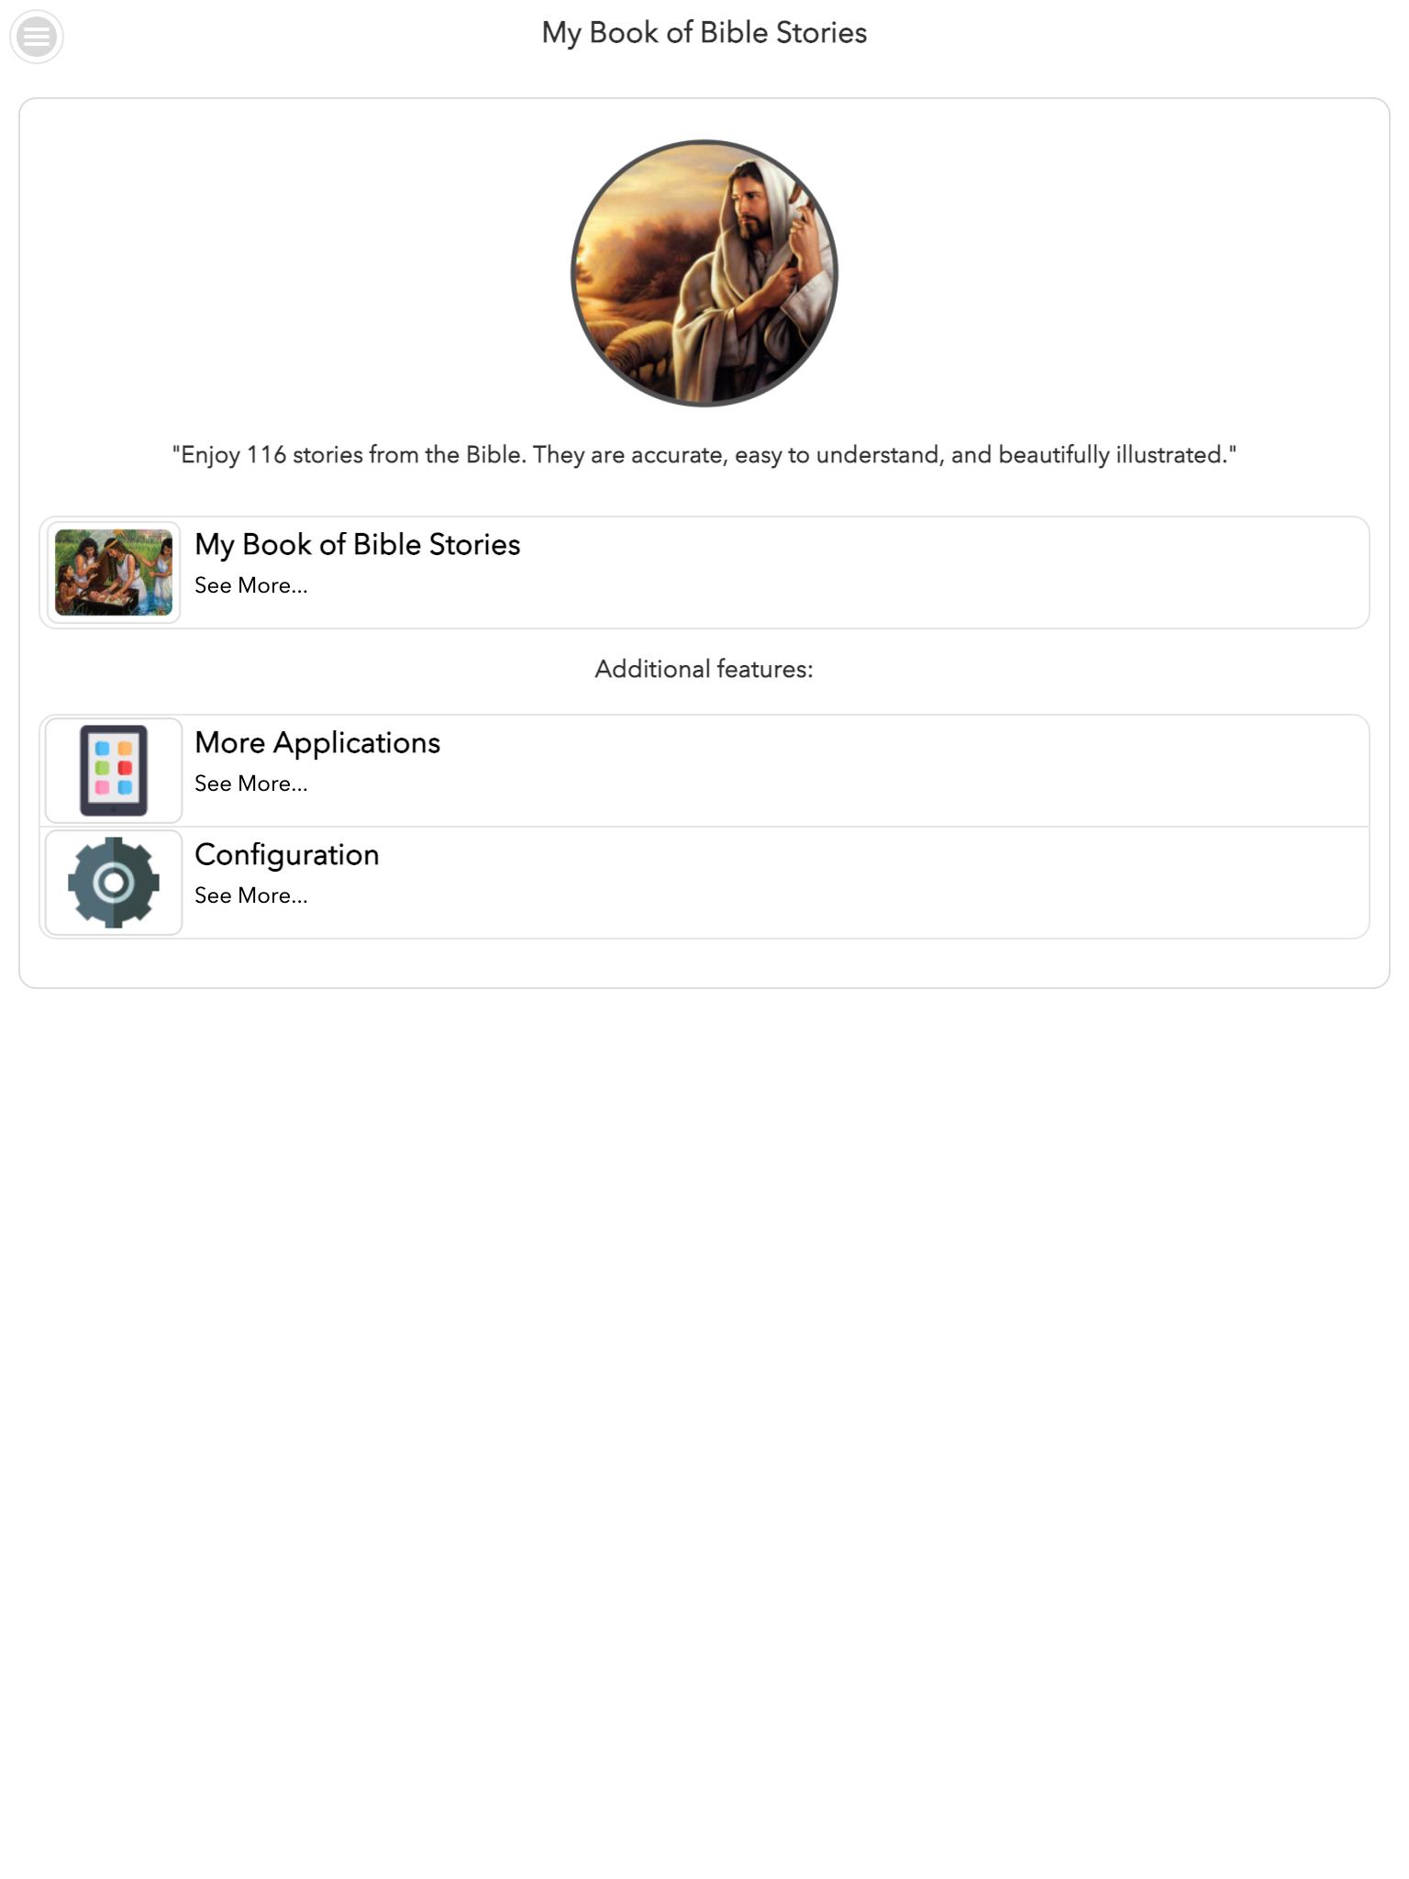This screenshot has width=1409, height=1879.
Task: Select the Configuration list row
Action: [x=704, y=883]
